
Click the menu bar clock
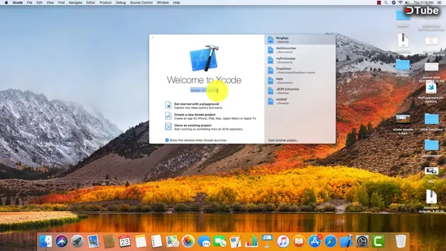[424, 3]
